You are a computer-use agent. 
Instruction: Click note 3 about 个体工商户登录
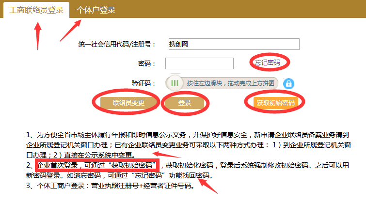coord(110,186)
